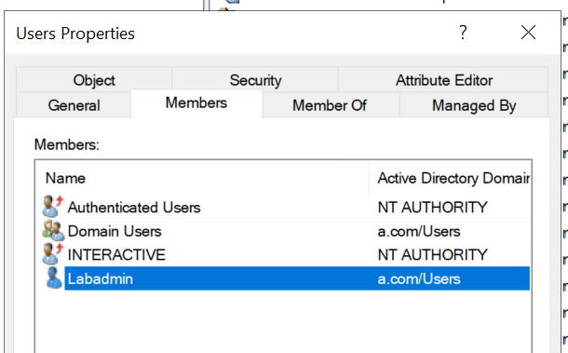This screenshot has height=353, width=568.
Task: Switch to the Security tab
Action: (255, 80)
